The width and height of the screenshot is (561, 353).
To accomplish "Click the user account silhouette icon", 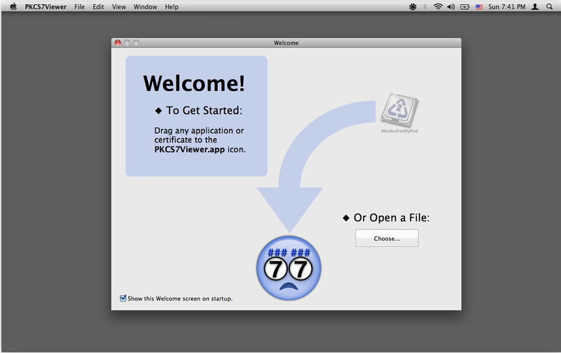I will click(x=535, y=7).
